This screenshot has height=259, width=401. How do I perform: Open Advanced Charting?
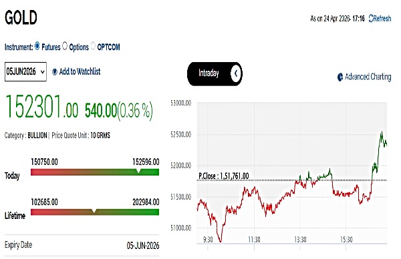[x=364, y=77]
